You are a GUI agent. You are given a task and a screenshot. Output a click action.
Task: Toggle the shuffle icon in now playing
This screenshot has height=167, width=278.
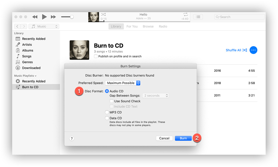click(x=103, y=14)
